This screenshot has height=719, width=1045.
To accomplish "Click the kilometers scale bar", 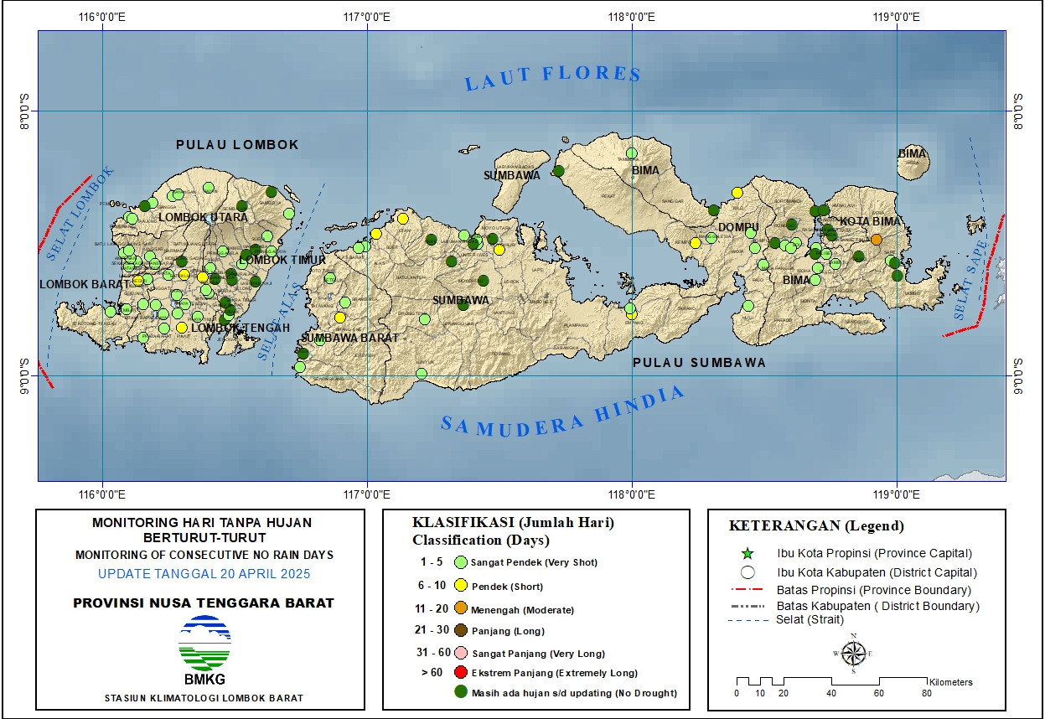I will coord(831,680).
